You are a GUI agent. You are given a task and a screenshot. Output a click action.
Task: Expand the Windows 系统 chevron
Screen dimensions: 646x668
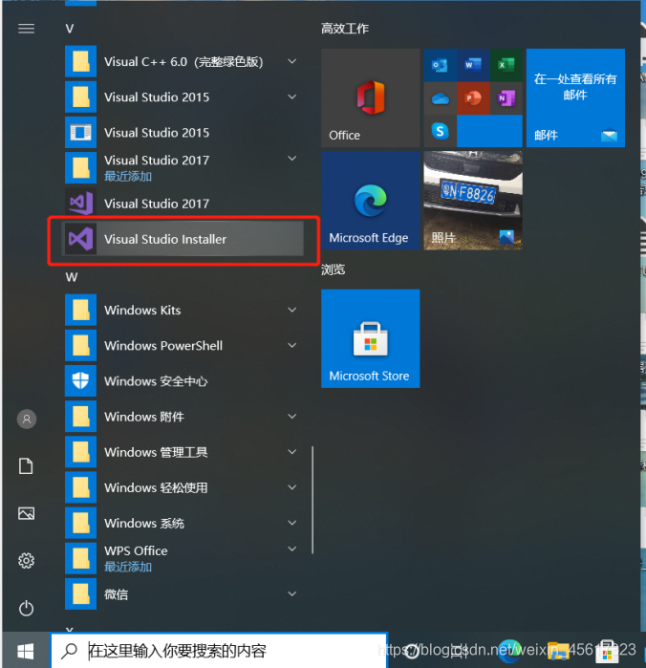click(x=291, y=523)
